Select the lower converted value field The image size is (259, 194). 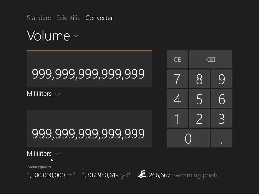(x=89, y=129)
